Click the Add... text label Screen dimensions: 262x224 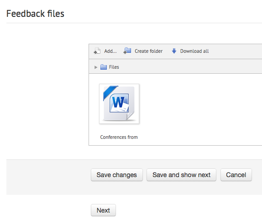pos(110,51)
